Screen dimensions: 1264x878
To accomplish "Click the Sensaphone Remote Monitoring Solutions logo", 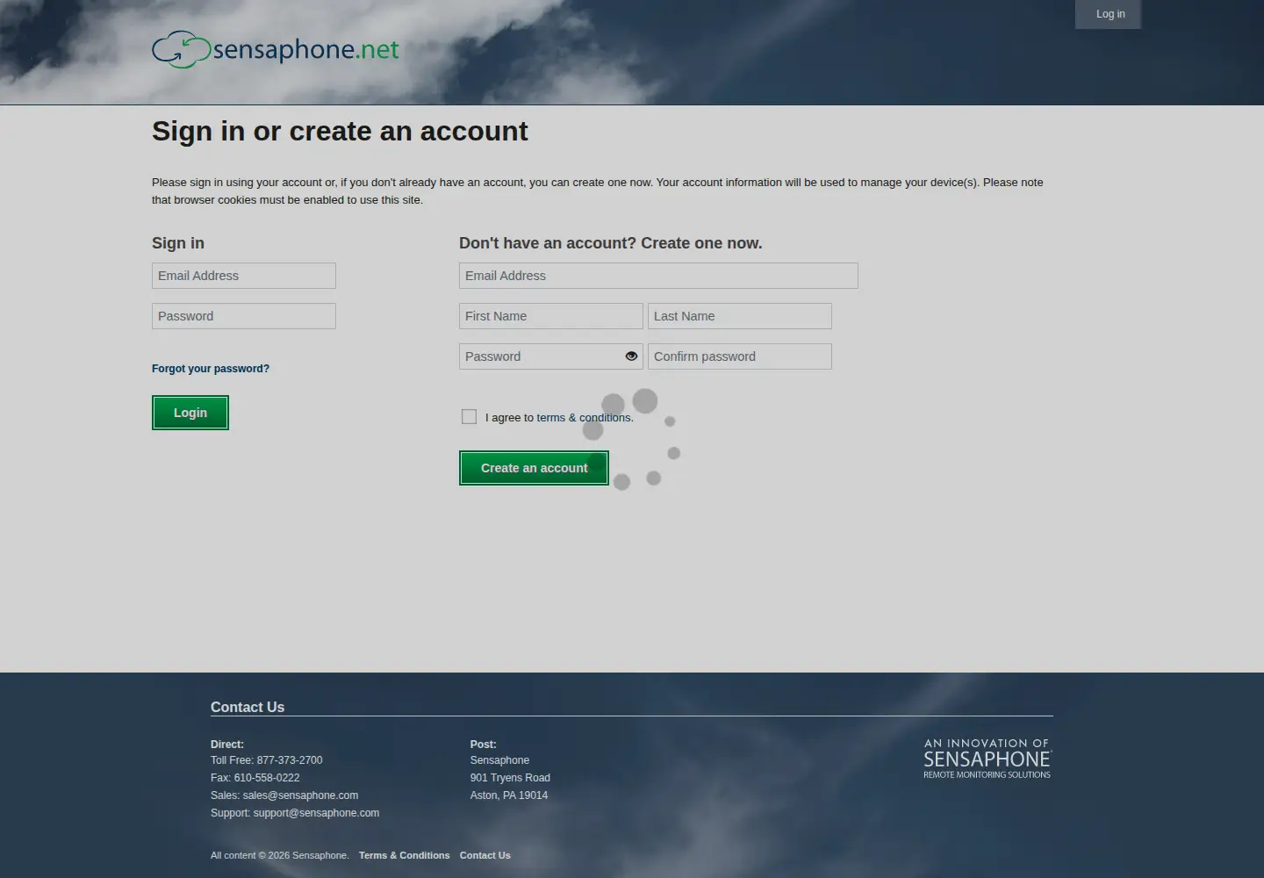I will point(987,759).
